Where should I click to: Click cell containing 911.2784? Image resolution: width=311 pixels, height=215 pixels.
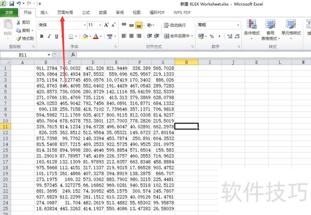pos(46,68)
